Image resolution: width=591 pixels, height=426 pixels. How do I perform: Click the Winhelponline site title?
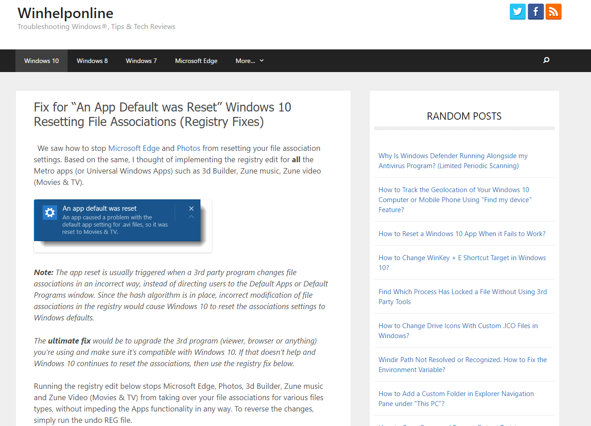pos(65,13)
